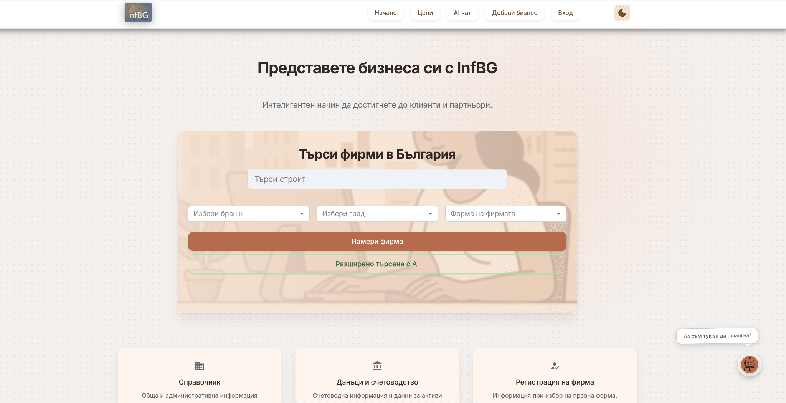Focus the Търси search field
Image resolution: width=786 pixels, height=403 pixels.
click(377, 179)
